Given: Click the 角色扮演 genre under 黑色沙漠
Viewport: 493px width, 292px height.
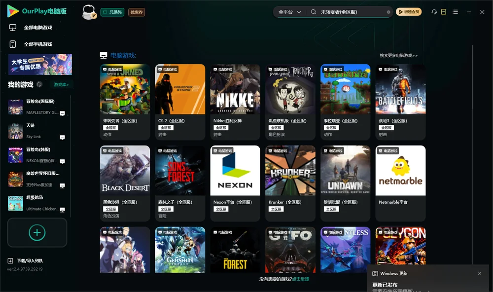Looking at the screenshot, I should click(x=111, y=216).
